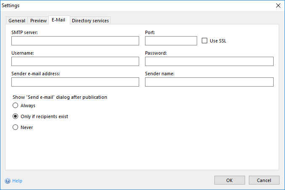Focus the Password input field
The width and height of the screenshot is (285, 190).
click(x=209, y=61)
